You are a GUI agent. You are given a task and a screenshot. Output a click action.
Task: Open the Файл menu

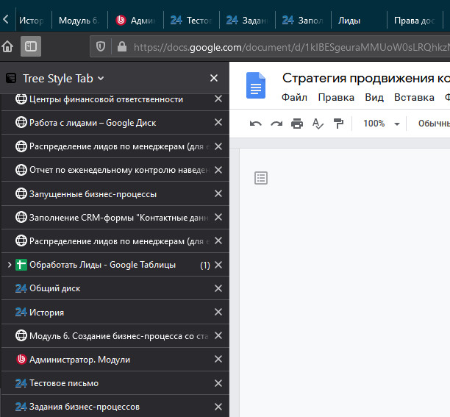click(x=294, y=97)
